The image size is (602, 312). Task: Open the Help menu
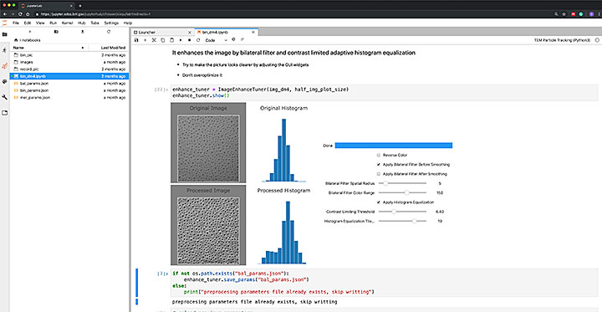click(128, 23)
